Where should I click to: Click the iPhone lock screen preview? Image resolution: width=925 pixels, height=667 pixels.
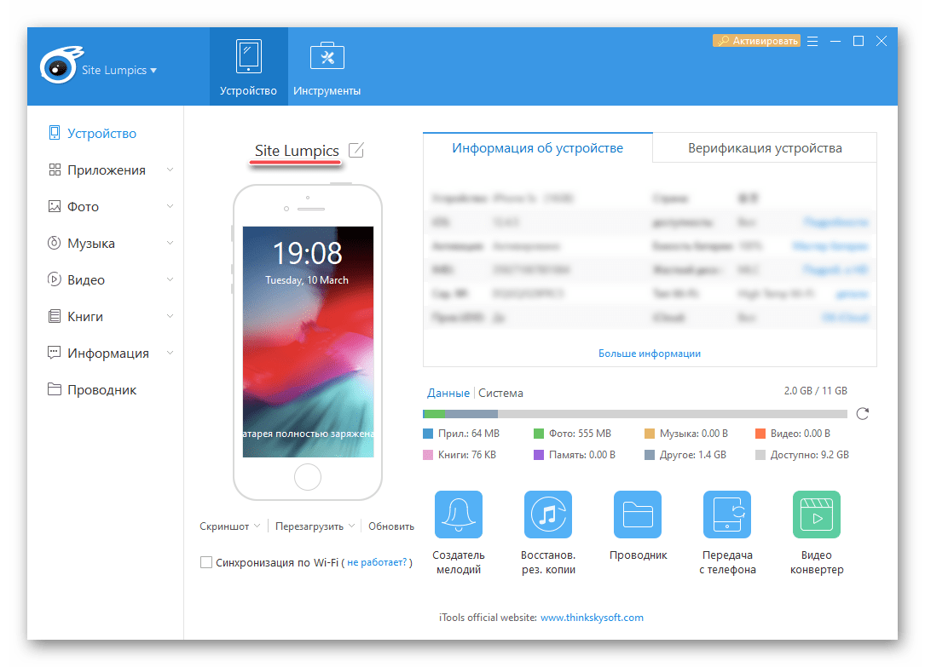click(308, 342)
